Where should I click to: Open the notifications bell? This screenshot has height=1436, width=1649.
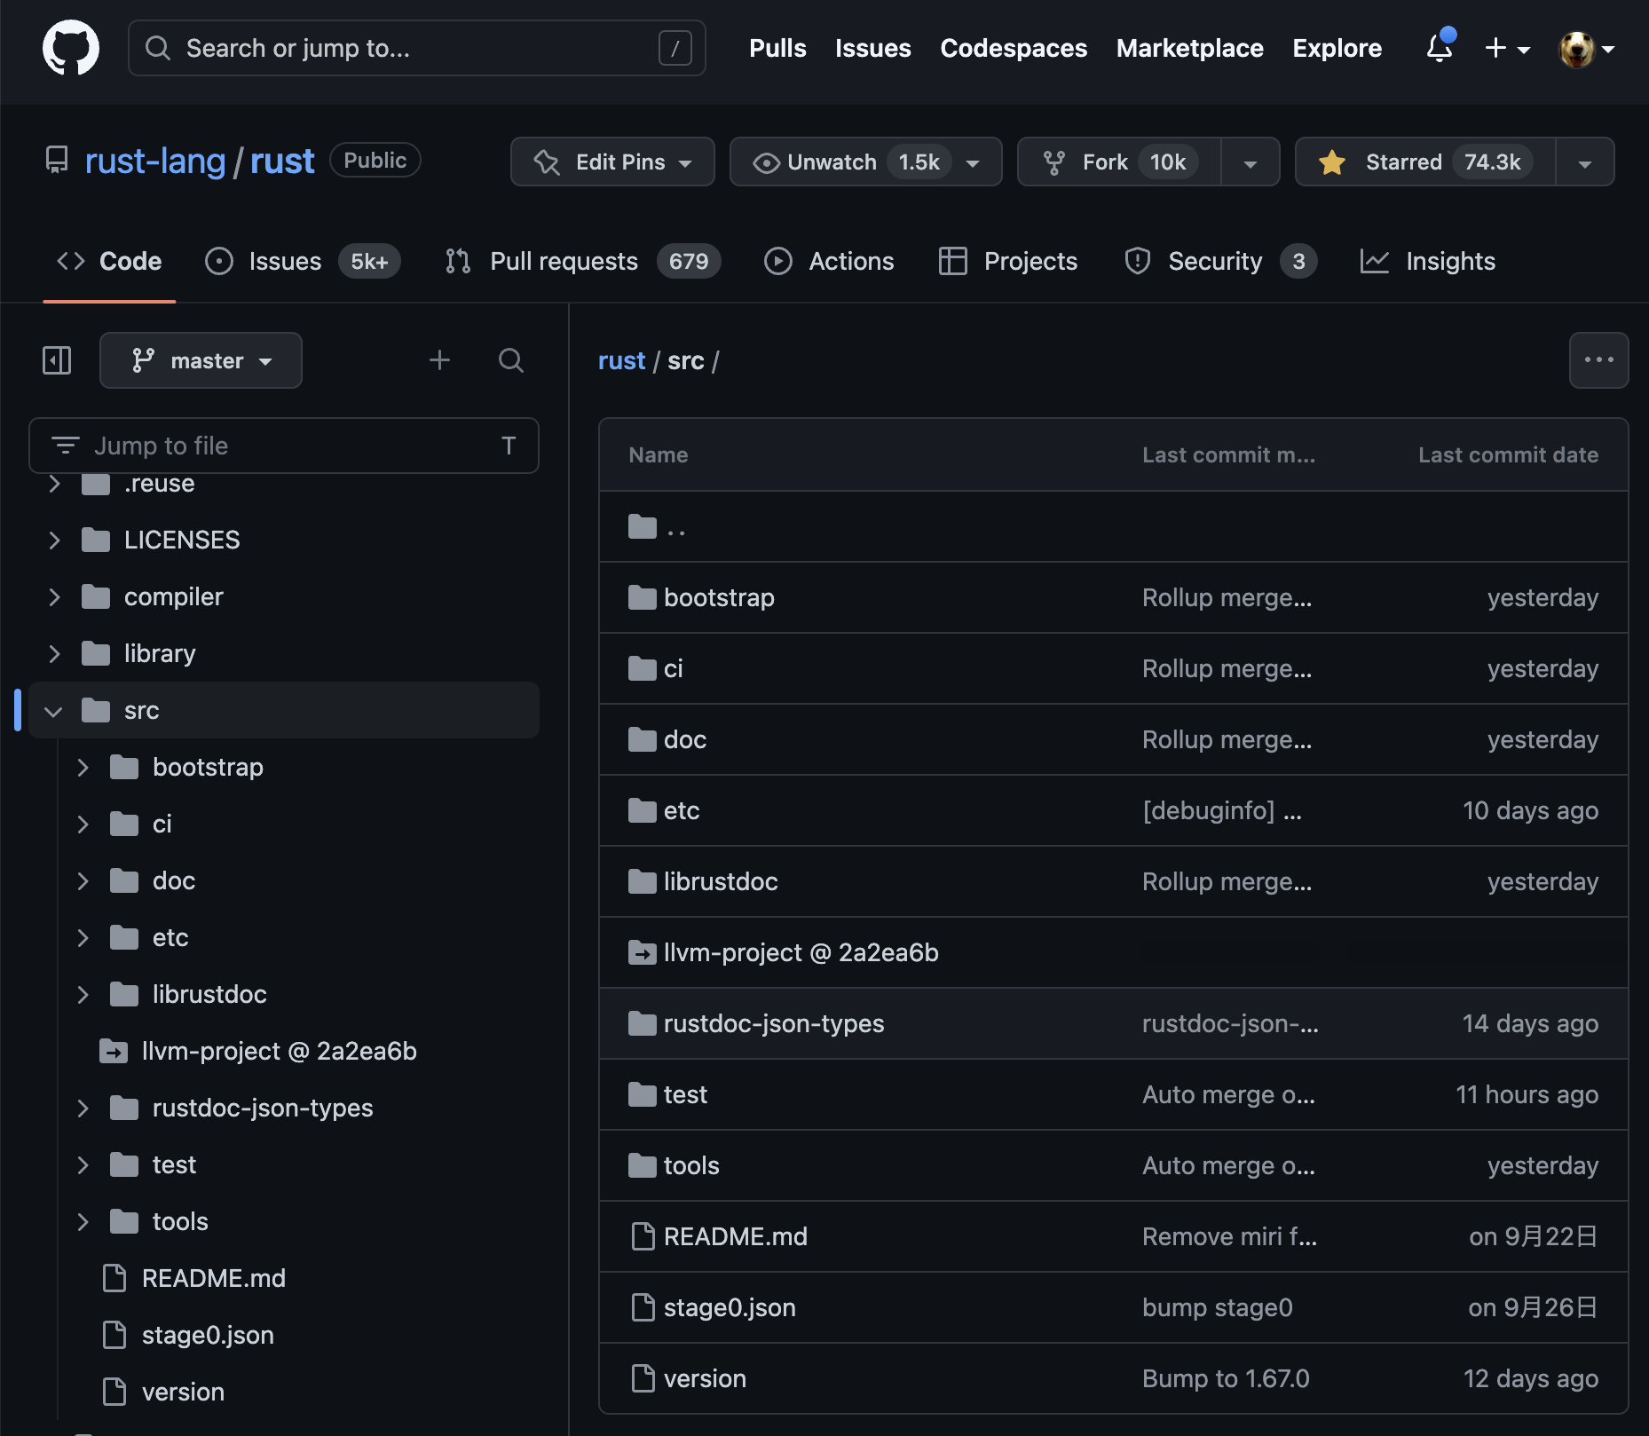pyautogui.click(x=1437, y=50)
